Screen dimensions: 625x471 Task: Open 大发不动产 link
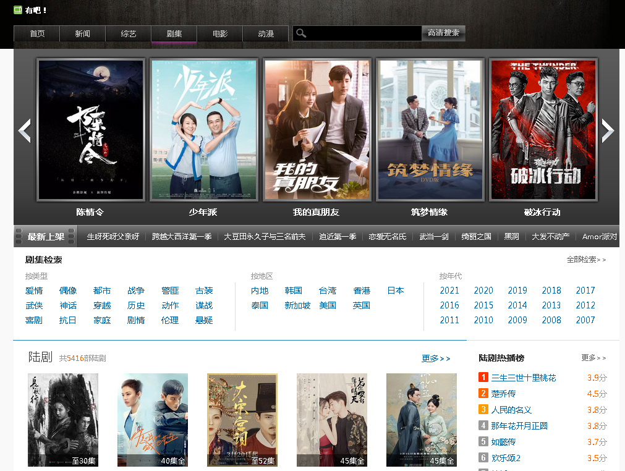tap(550, 237)
